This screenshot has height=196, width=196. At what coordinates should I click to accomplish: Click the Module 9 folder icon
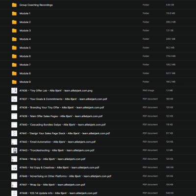tap(14, 82)
